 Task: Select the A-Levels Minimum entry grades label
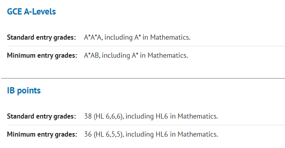pos(42,55)
